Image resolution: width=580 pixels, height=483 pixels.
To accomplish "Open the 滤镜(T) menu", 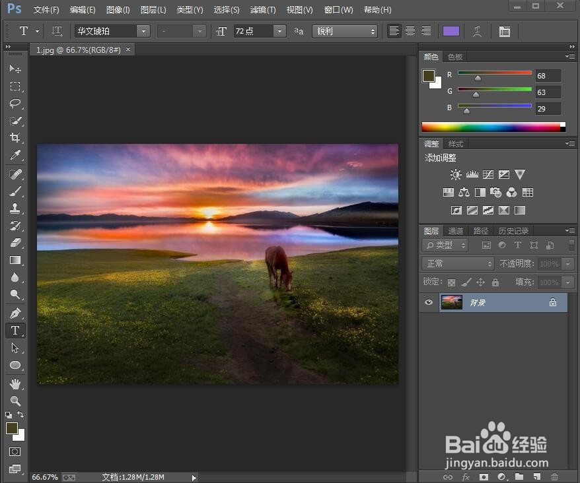I will tap(263, 10).
